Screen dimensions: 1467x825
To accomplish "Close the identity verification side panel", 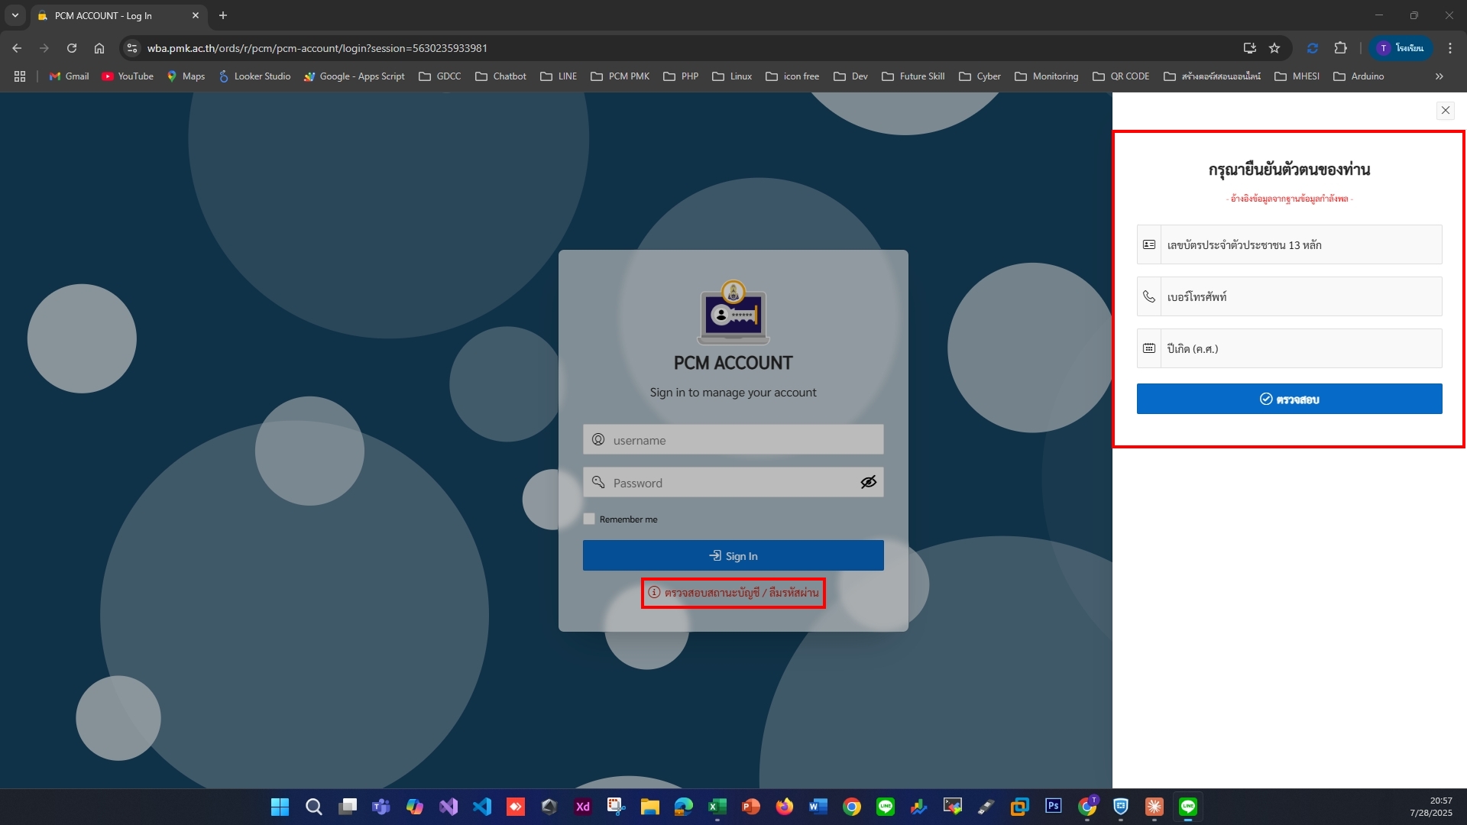I will [x=1445, y=110].
